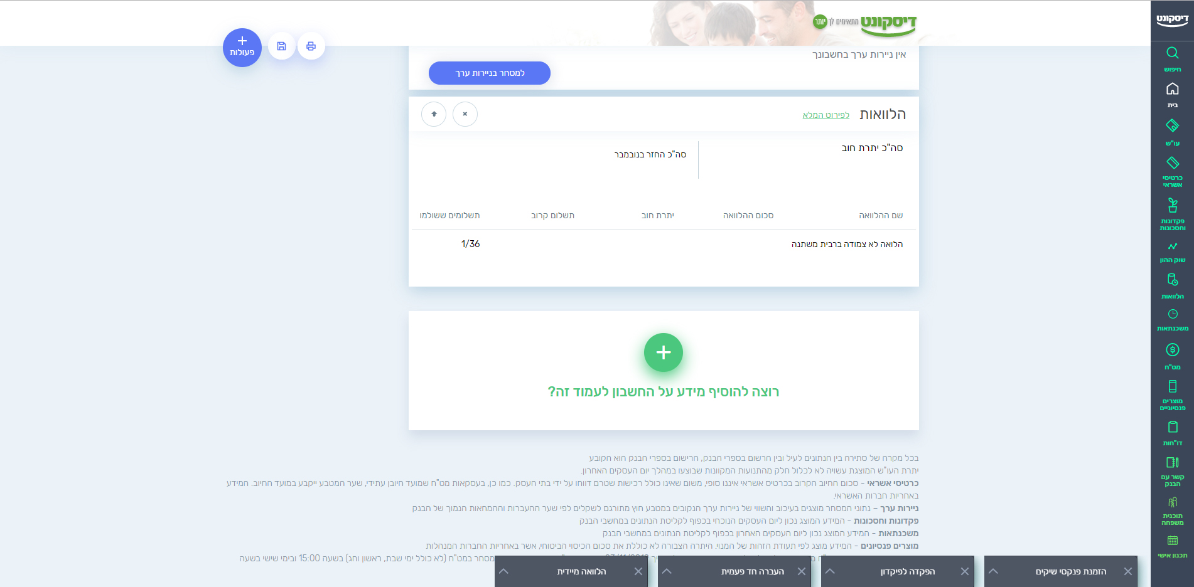1194x587 pixels.
Task: Move the loans card up with arrow button
Action: [x=434, y=114]
